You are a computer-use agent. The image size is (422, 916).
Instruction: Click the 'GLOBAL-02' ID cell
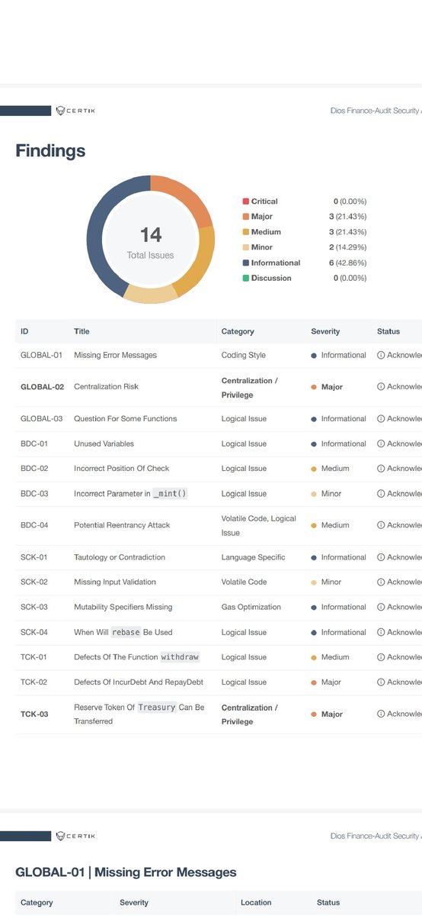tap(42, 387)
